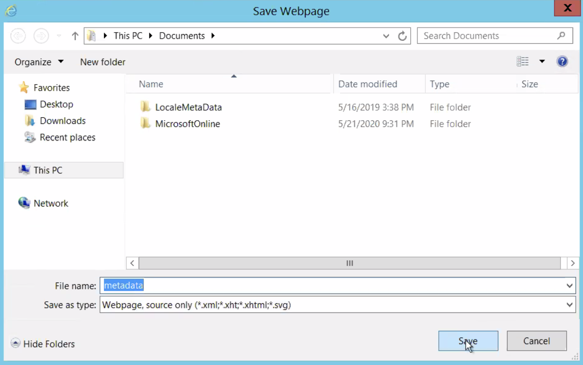Viewport: 583px width, 365px height.
Task: Click the search magnifier in Search Documents
Action: [561, 36]
